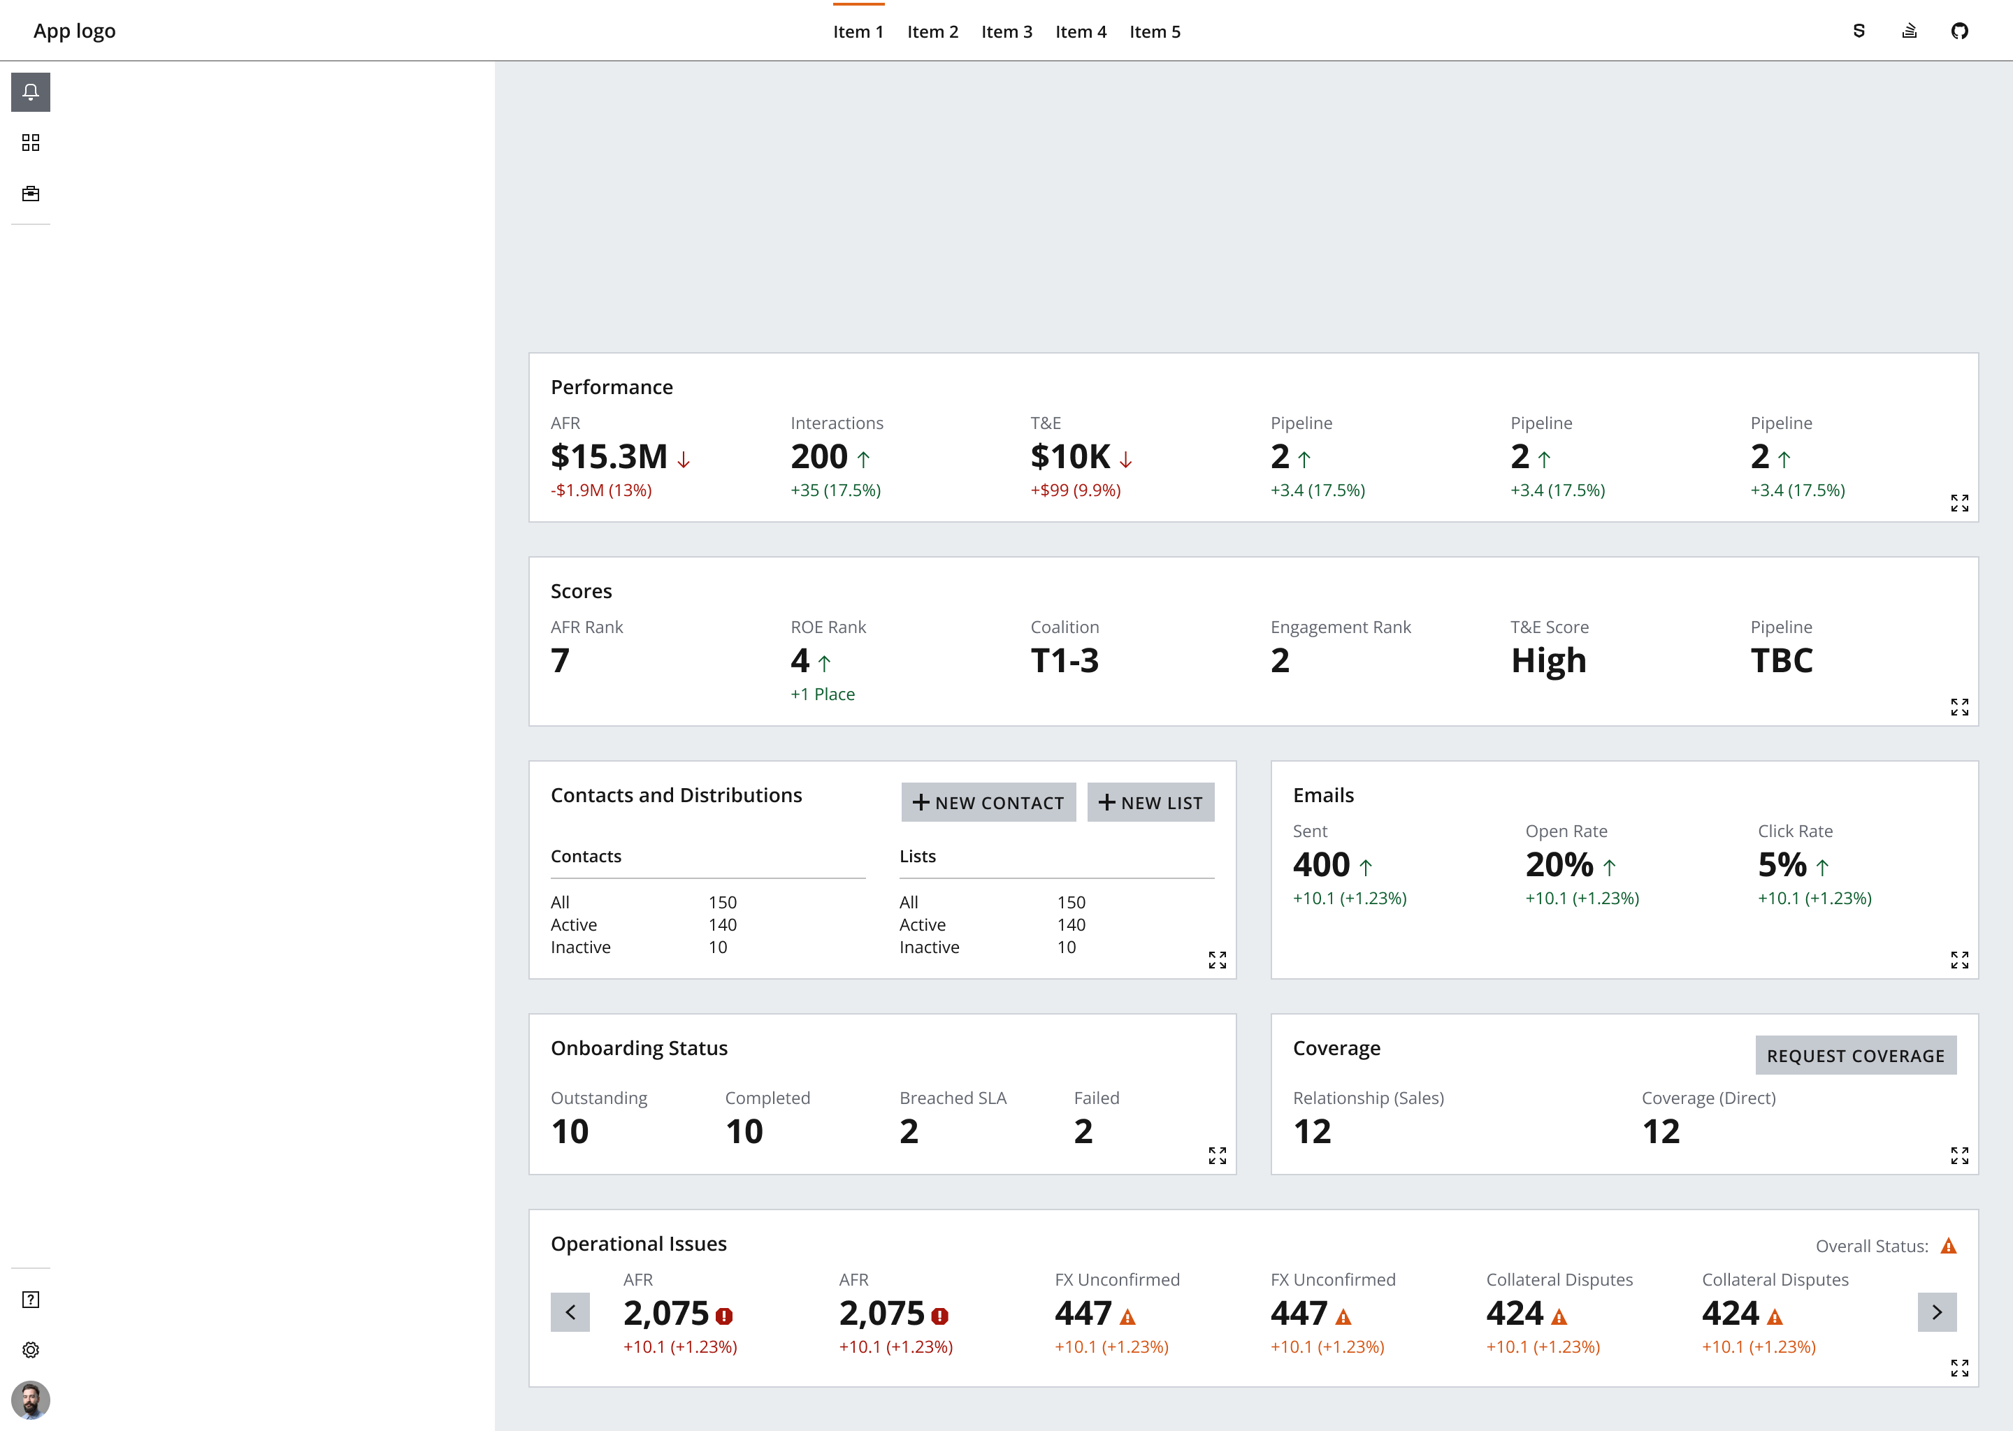The image size is (2013, 1431).
Task: Expand the Emails panel
Action: click(x=1959, y=959)
